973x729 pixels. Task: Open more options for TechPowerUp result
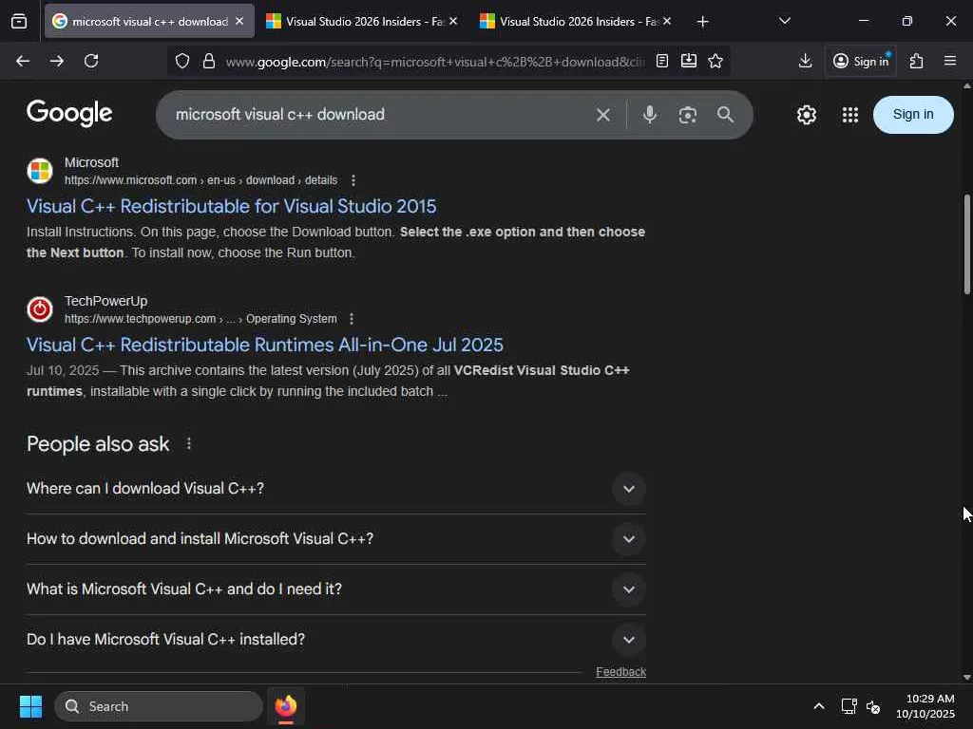pos(352,319)
